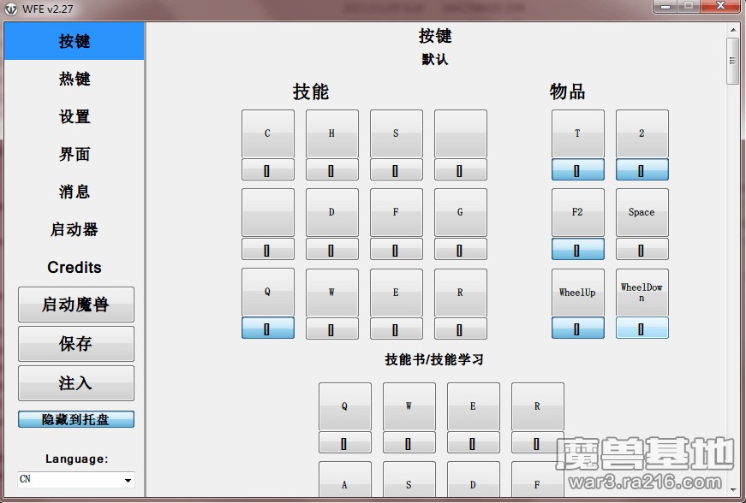Viewport: 746px width, 503px height.
Task: Click the F2 item key slot
Action: coord(577,212)
